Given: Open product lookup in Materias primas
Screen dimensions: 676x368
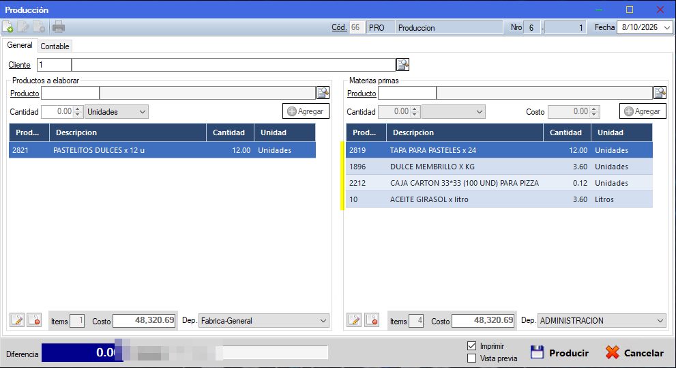Looking at the screenshot, I should [660, 92].
